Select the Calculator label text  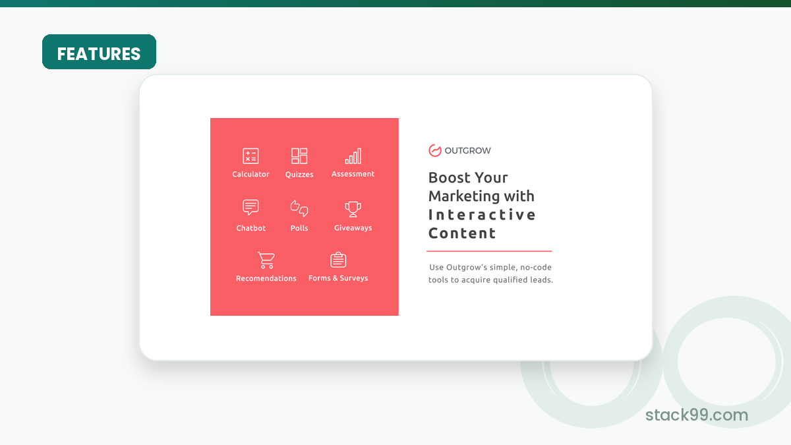[x=250, y=174]
